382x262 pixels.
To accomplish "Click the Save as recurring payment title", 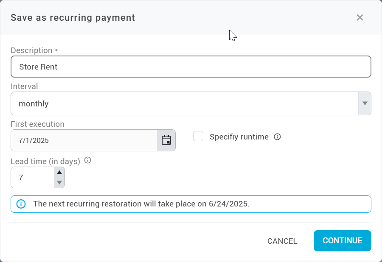I will click(x=73, y=18).
